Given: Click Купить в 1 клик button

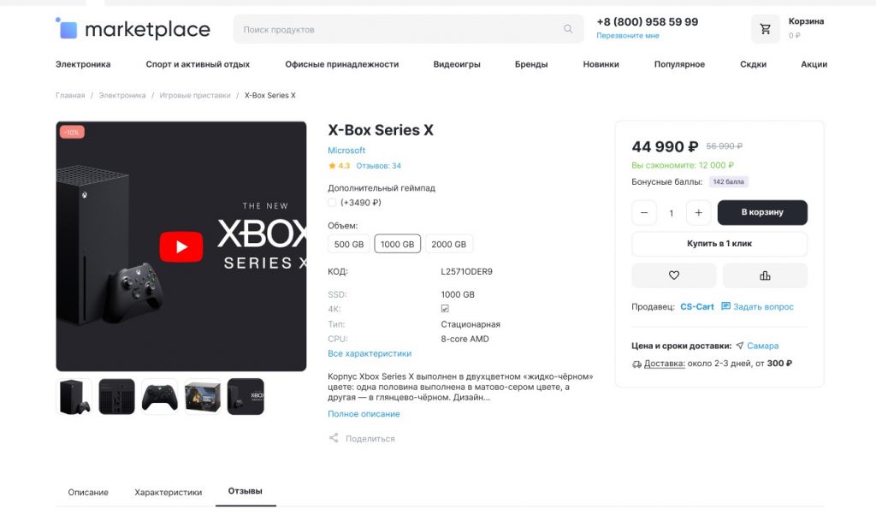Looking at the screenshot, I should coord(719,244).
